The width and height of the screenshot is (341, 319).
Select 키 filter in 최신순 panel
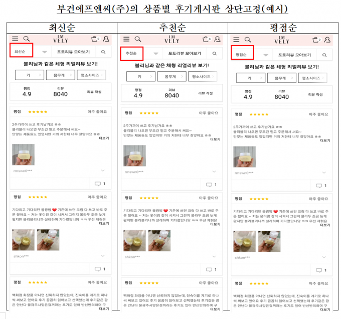coord(30,75)
